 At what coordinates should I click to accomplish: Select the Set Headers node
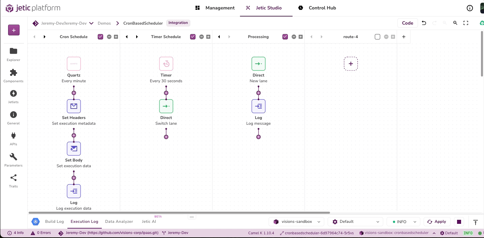click(x=74, y=106)
